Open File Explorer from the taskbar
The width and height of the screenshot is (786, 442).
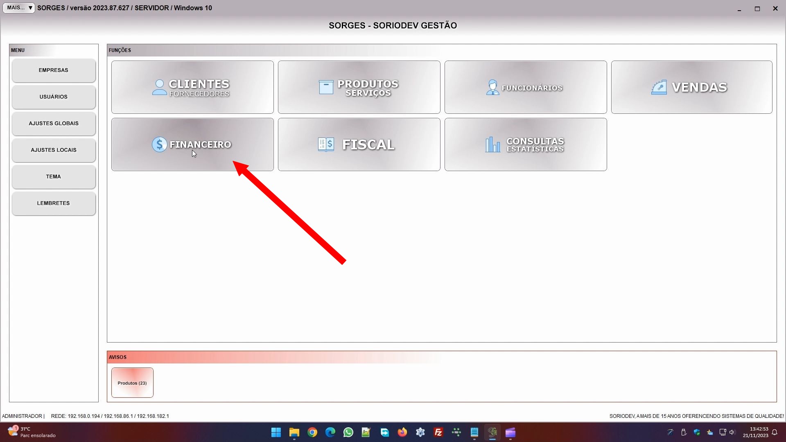[x=294, y=433]
